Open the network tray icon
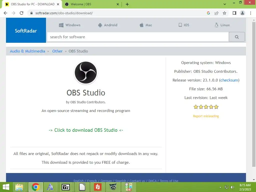Image resolution: width=256 pixels, height=192 pixels. tap(226, 187)
